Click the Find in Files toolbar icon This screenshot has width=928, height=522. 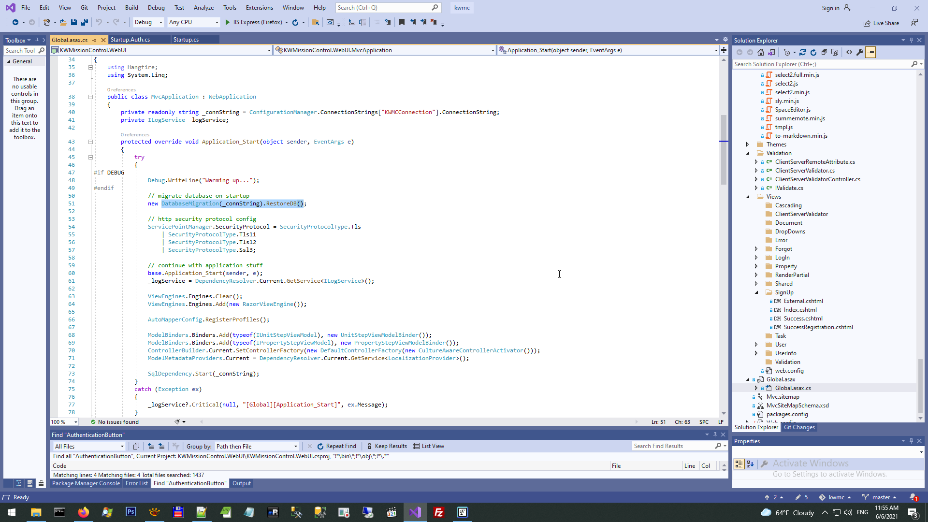pos(316,22)
